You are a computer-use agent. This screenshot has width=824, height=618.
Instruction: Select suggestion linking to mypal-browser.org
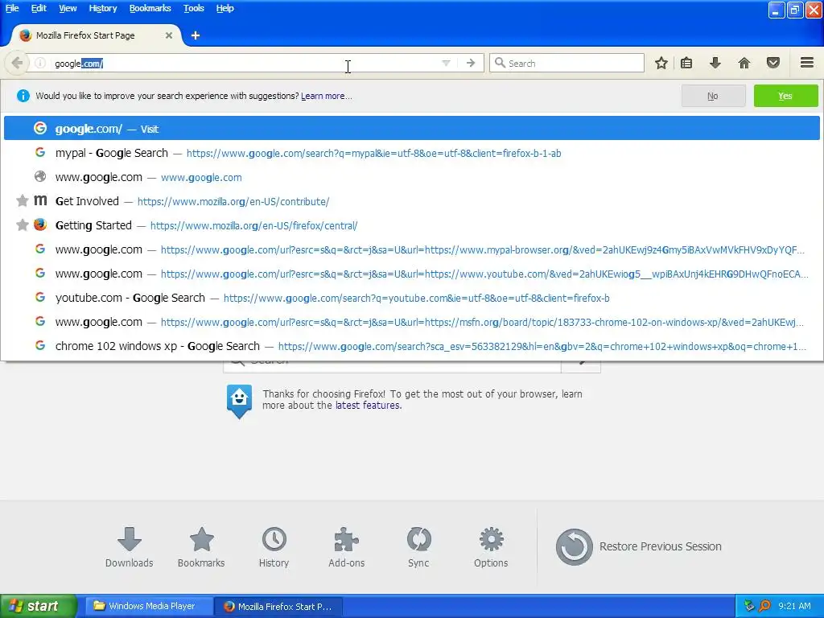(411, 249)
